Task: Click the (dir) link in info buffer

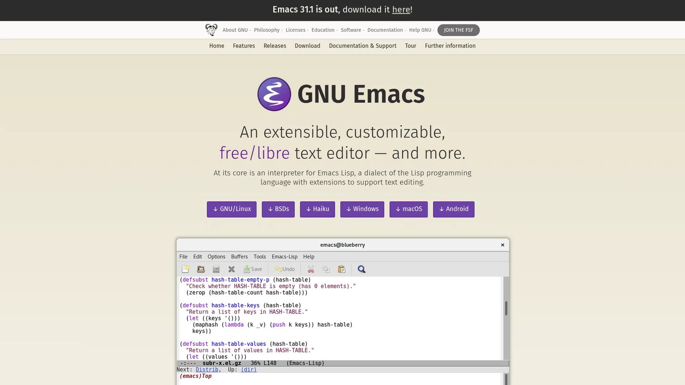Action: tap(248, 370)
